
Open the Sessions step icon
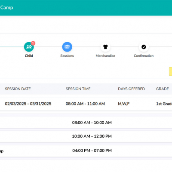[x=67, y=47]
